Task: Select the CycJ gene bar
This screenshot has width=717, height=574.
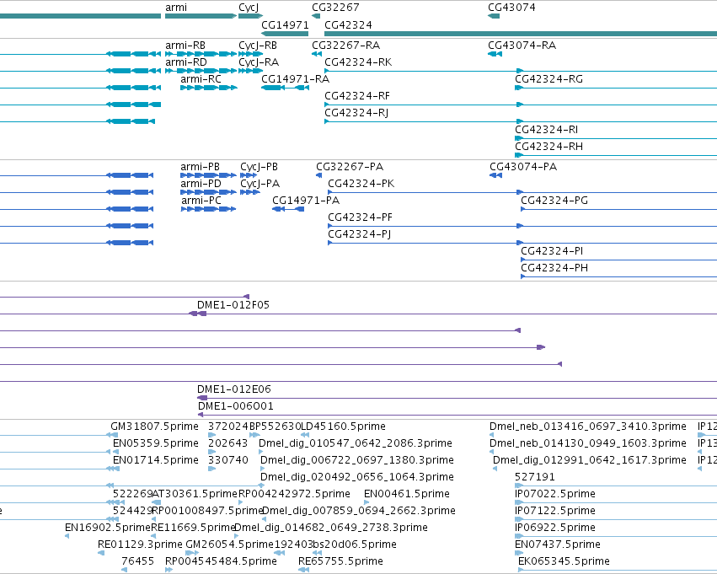Action: 250,16
